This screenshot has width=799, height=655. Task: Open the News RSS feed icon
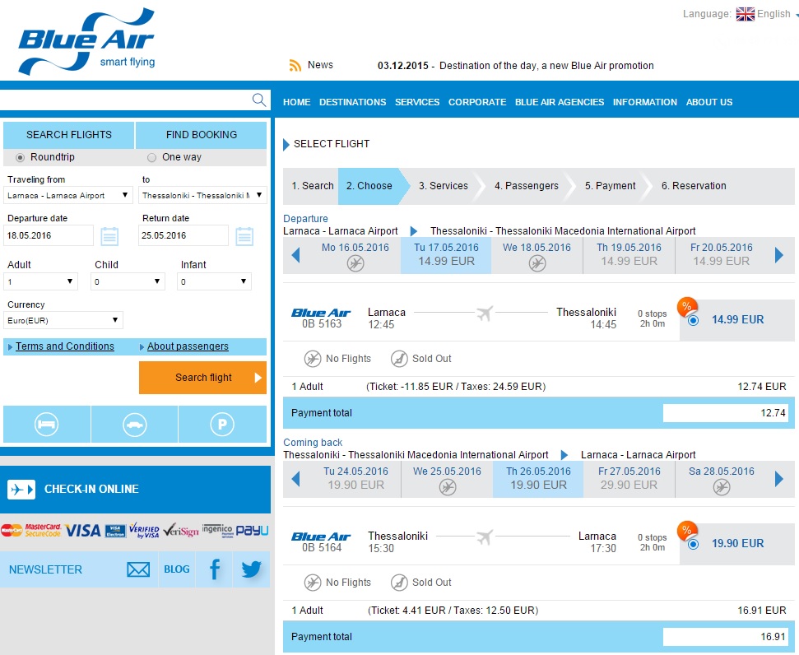[x=295, y=65]
